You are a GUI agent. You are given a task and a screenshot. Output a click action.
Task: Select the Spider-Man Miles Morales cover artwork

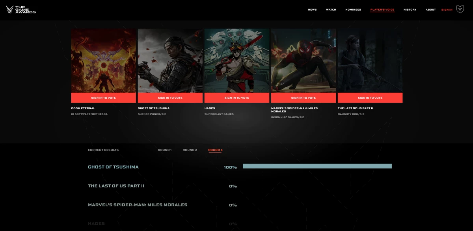pyautogui.click(x=304, y=60)
